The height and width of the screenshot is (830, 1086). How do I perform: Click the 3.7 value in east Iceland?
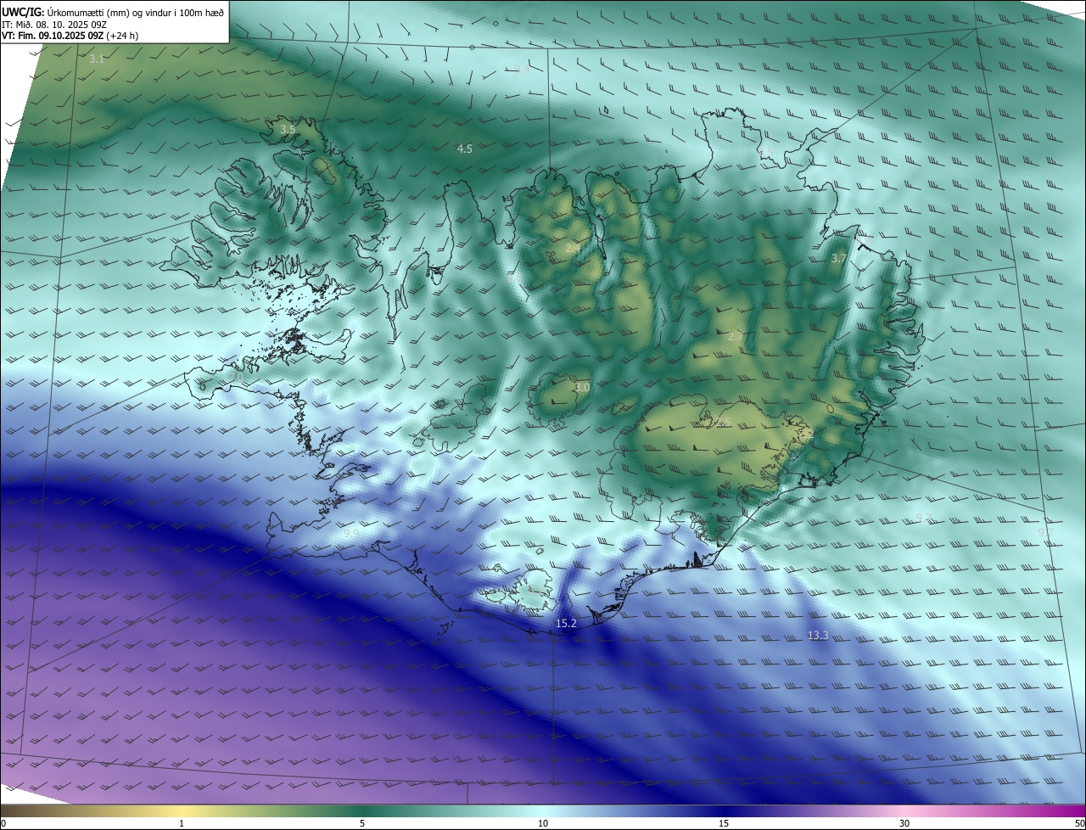tap(838, 258)
